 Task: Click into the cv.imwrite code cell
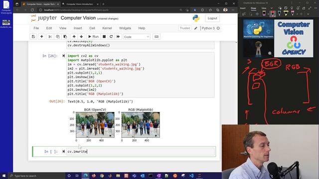coord(141,152)
